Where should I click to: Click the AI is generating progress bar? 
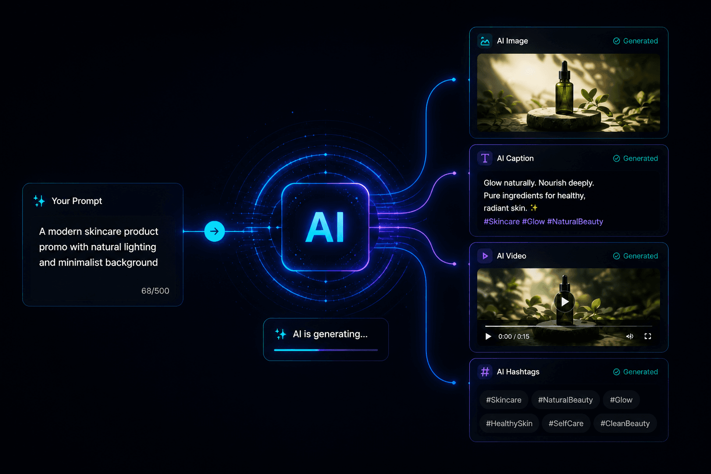(x=326, y=350)
